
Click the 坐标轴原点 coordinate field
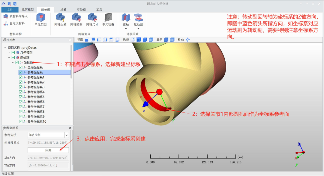48,142
